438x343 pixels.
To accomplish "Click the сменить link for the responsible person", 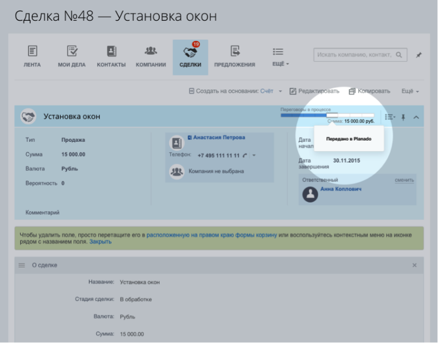I will click(404, 180).
